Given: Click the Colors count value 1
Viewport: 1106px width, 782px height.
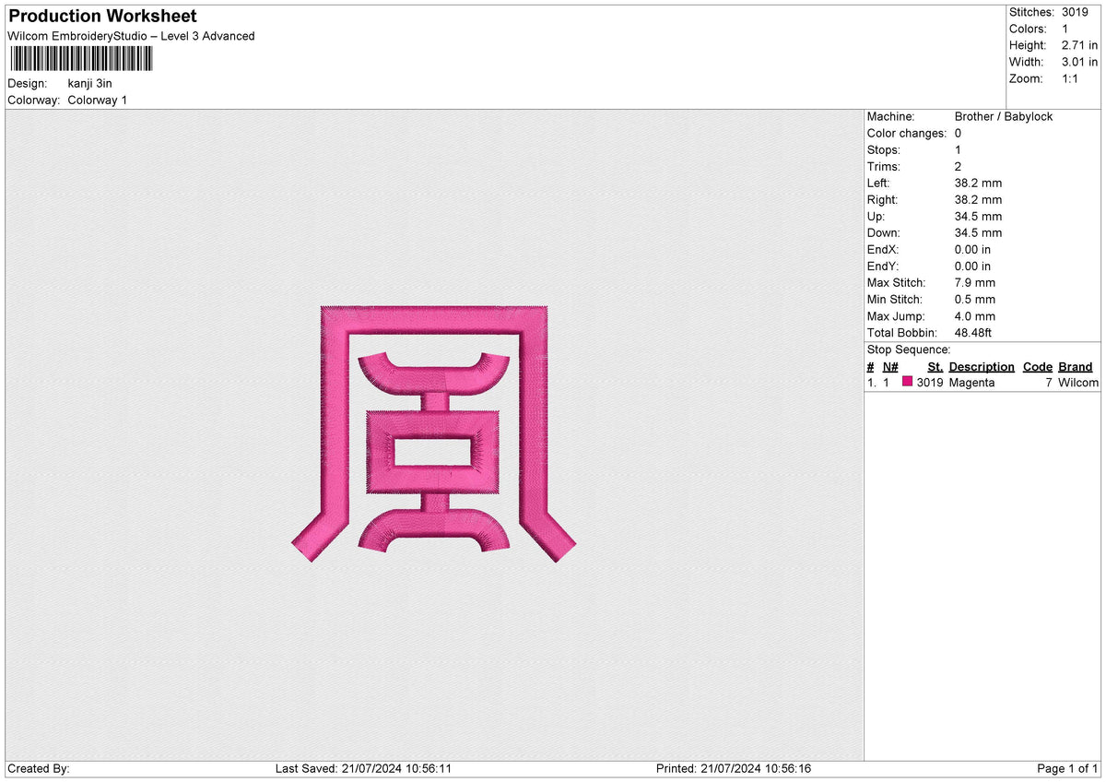Looking at the screenshot, I should pos(1065,30).
